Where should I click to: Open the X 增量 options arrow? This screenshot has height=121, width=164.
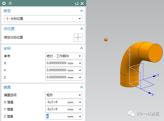80,102
